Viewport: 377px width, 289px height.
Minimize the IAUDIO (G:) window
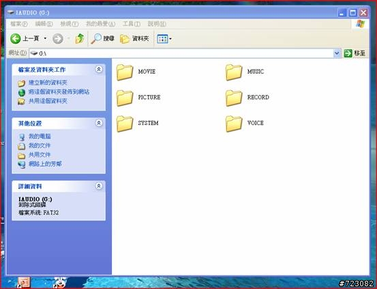pyautogui.click(x=342, y=13)
